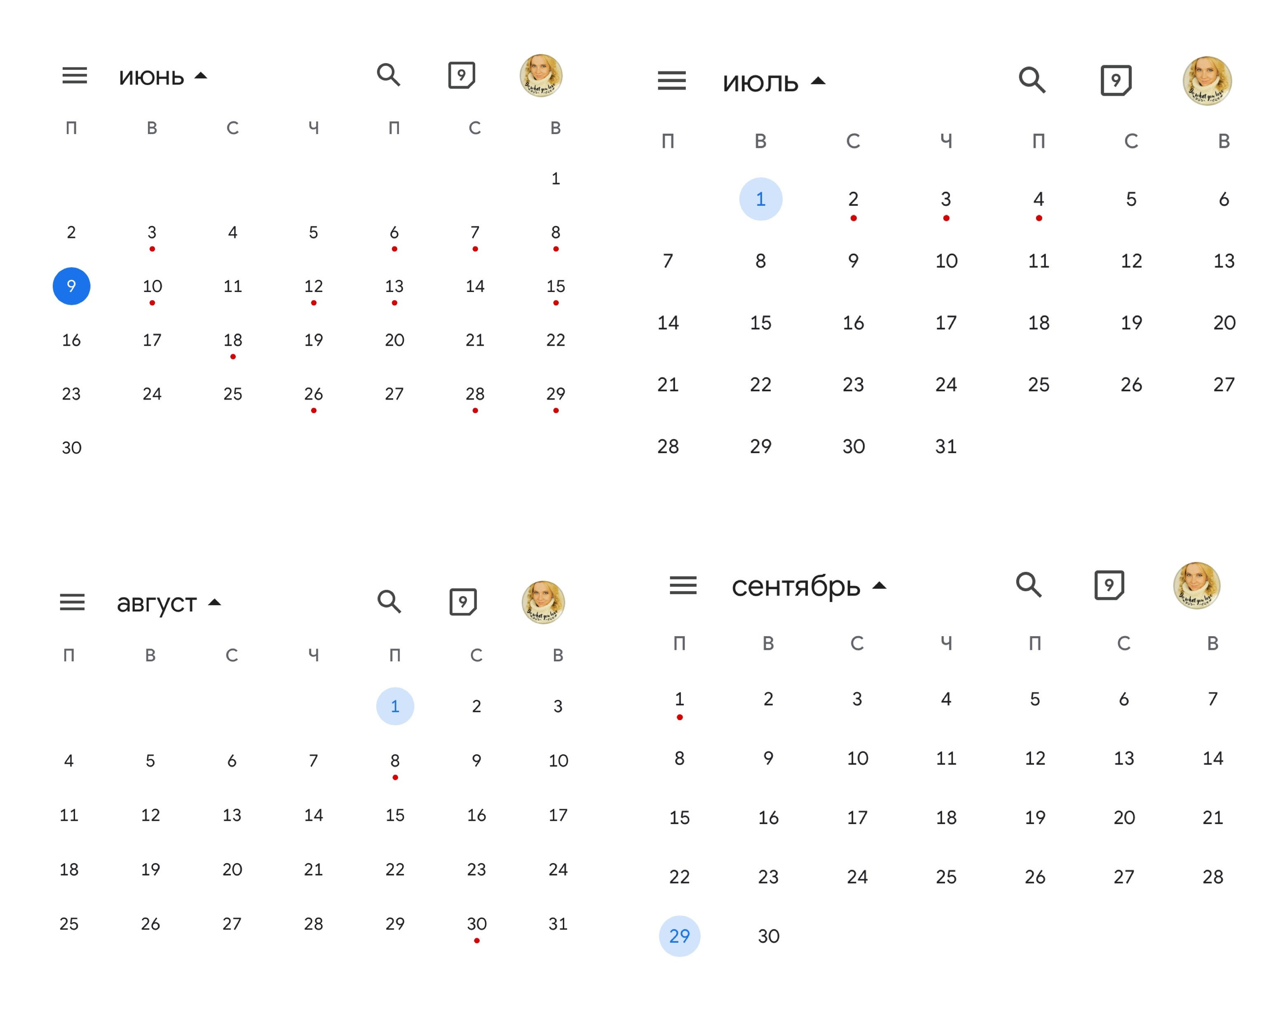
Task: Choose September 29 highlighted date
Action: 679,936
